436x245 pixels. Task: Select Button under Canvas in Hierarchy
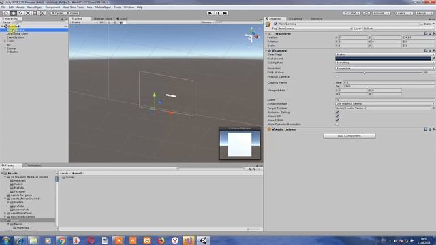[14, 52]
